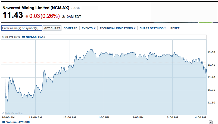
Task: Open the Events dropdown menu
Action: tap(89, 28)
